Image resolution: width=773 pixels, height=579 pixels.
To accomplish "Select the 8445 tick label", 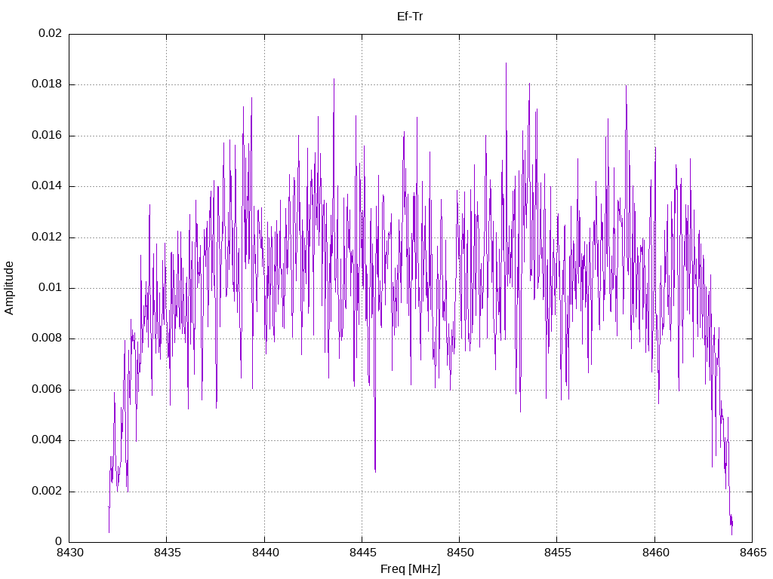I will pos(363,553).
